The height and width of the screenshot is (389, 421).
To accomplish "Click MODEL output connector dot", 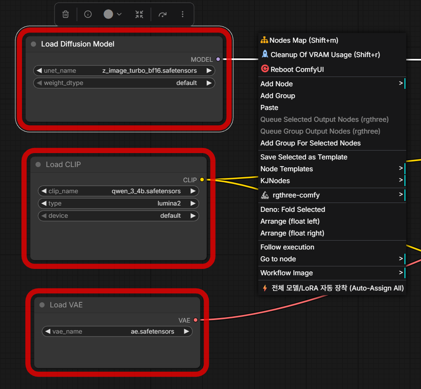I will (x=218, y=59).
